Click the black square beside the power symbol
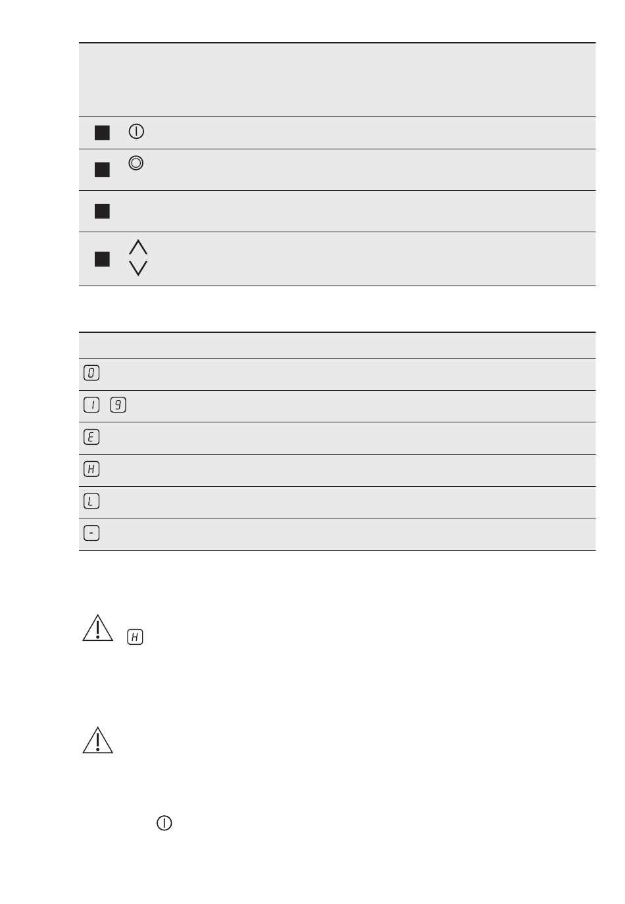The width and height of the screenshot is (625, 904). 102,133
